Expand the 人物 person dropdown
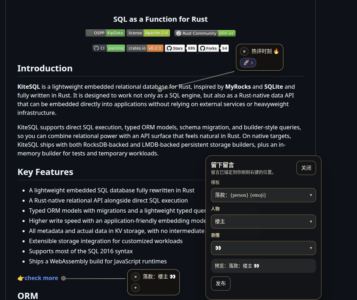This screenshot has height=300, width=357. (263, 221)
